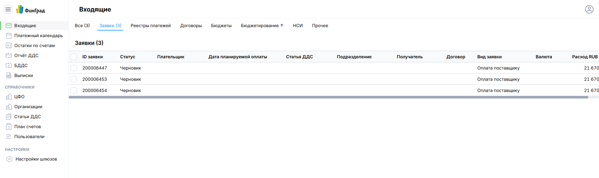Screen dimensions: 599x178
Task: Go to Организации in the sidebar
Action: point(28,107)
